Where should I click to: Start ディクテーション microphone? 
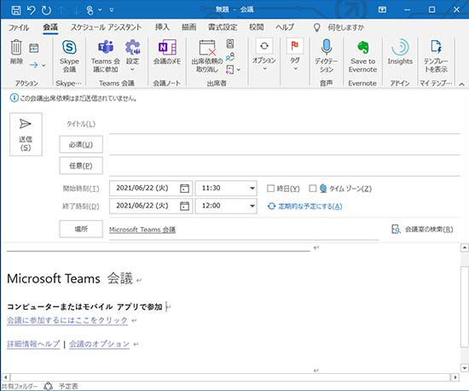point(327,56)
